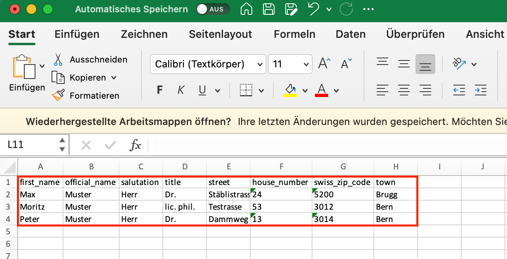Apply italic formatting with K icon
Viewport: 507px width, 259px height.
pyautogui.click(x=181, y=90)
